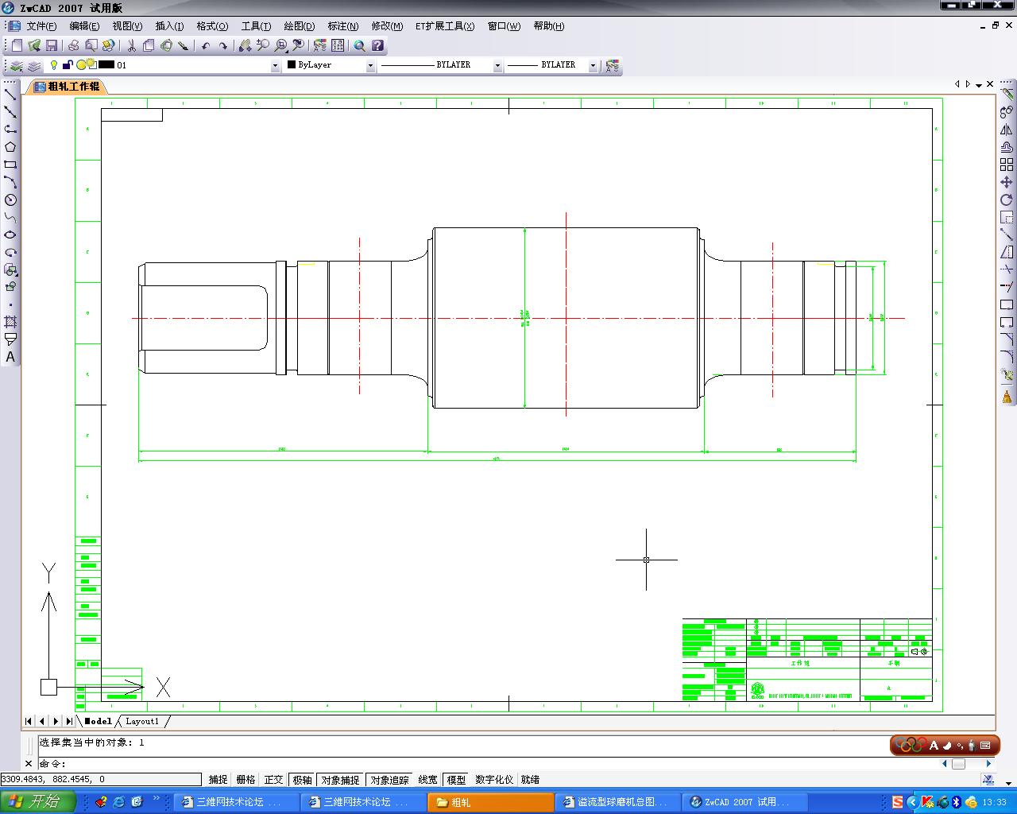Select the Polygon drawing tool

(10, 147)
